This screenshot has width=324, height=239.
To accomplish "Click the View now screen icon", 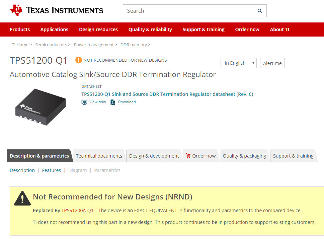I will 84,102.
